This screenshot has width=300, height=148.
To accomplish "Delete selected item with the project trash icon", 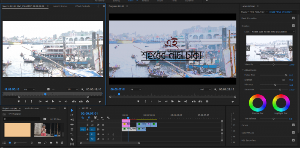I will click(x=62, y=143).
